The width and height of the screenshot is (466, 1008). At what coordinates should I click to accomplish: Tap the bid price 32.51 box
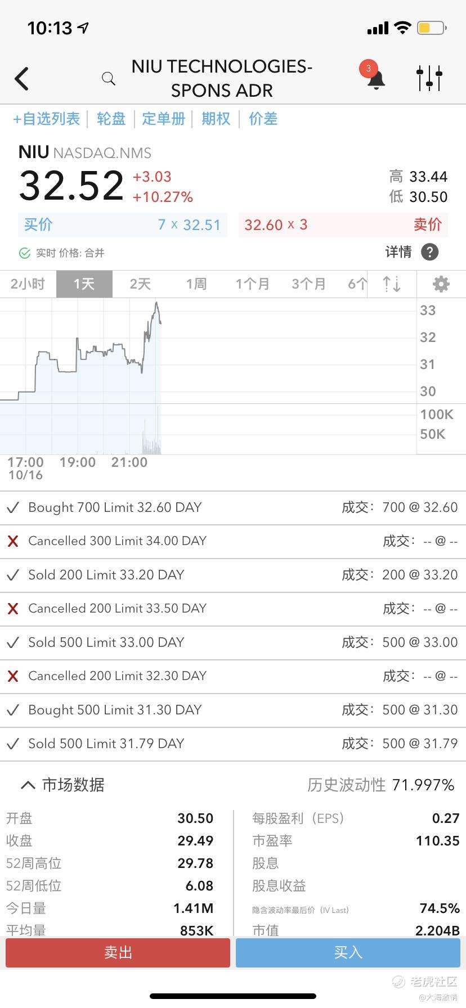click(x=123, y=225)
